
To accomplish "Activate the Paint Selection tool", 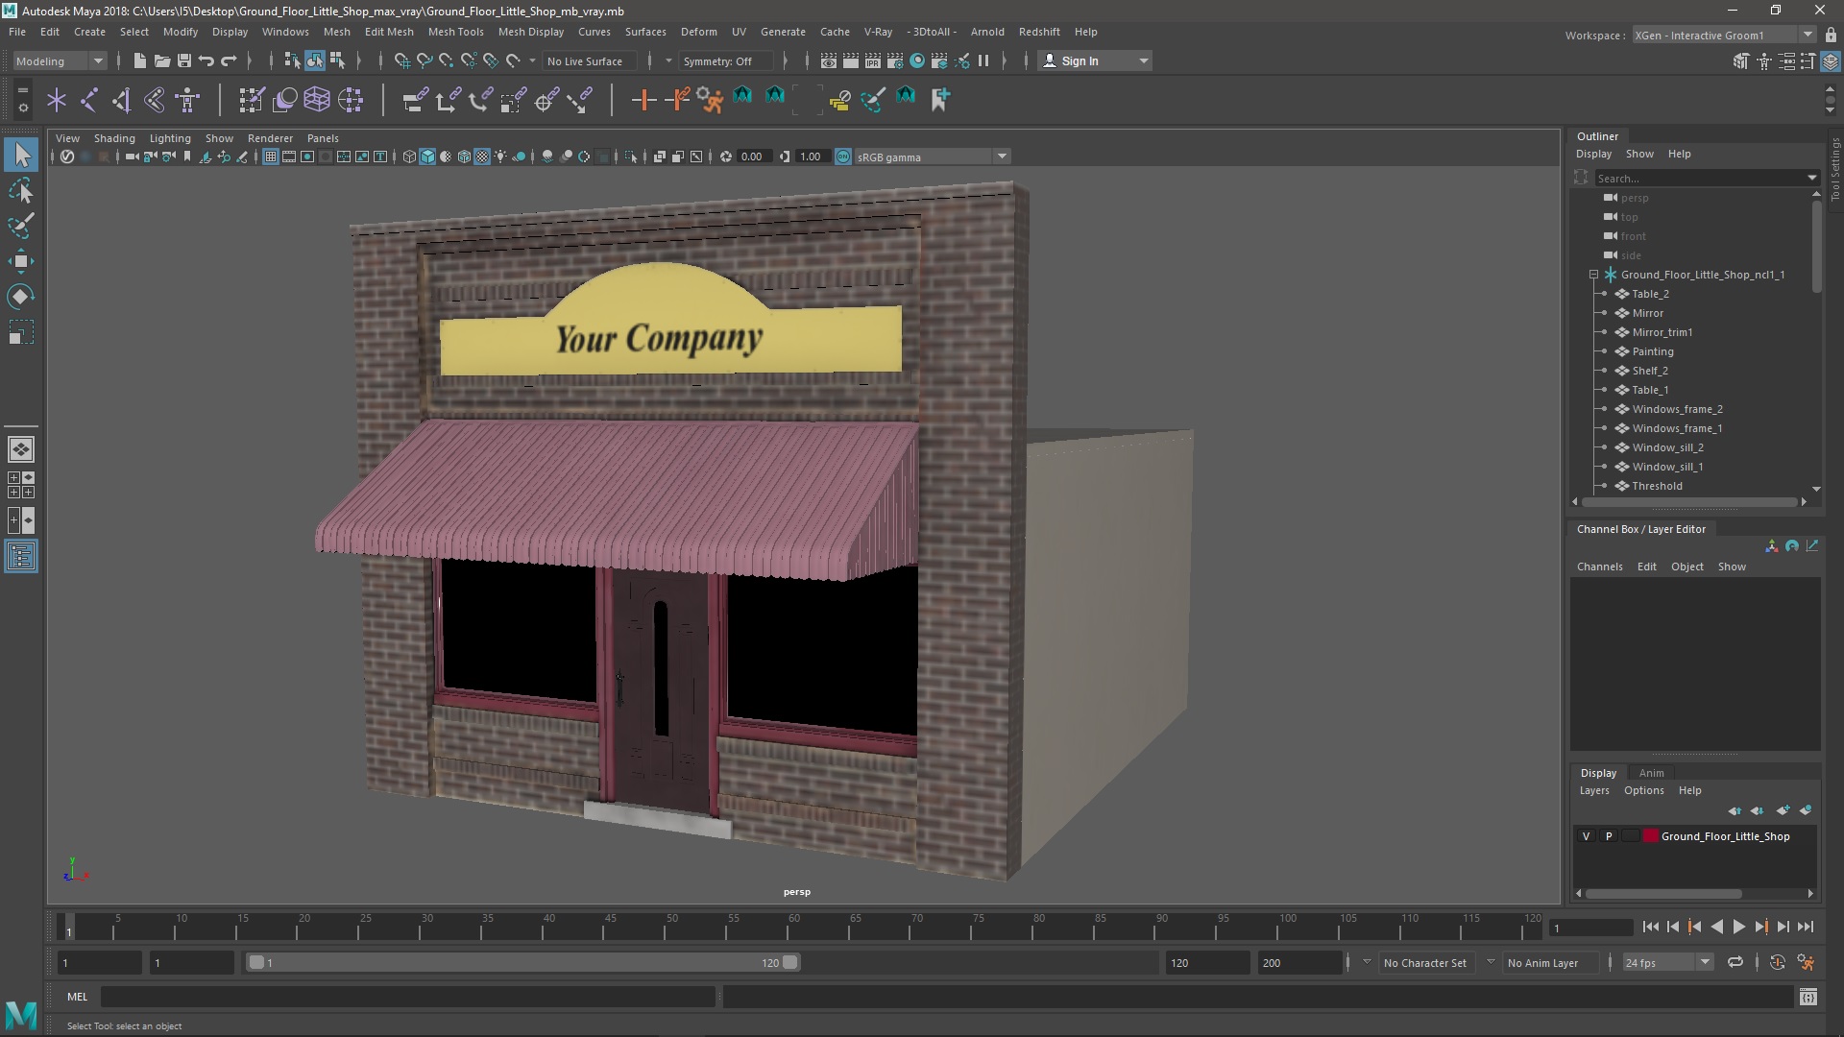I will click(21, 227).
